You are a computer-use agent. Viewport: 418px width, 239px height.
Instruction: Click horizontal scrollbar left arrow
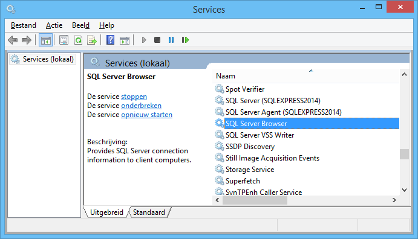coord(217,200)
